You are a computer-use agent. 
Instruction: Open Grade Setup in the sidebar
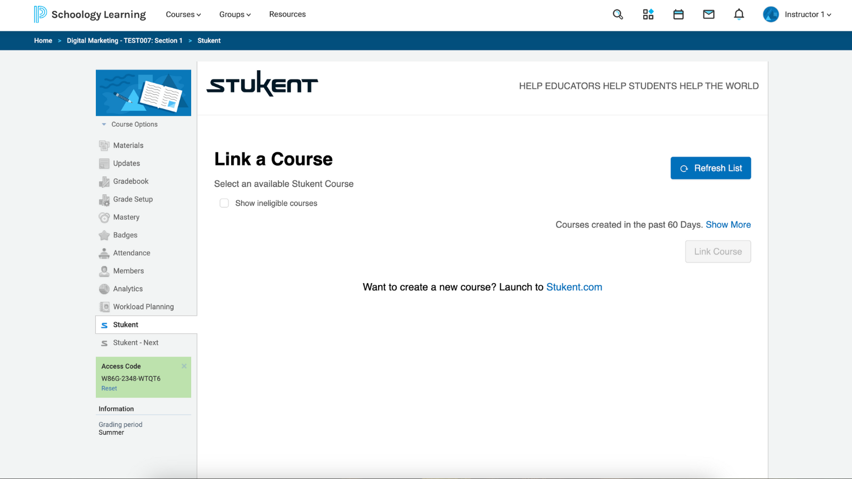pyautogui.click(x=133, y=199)
